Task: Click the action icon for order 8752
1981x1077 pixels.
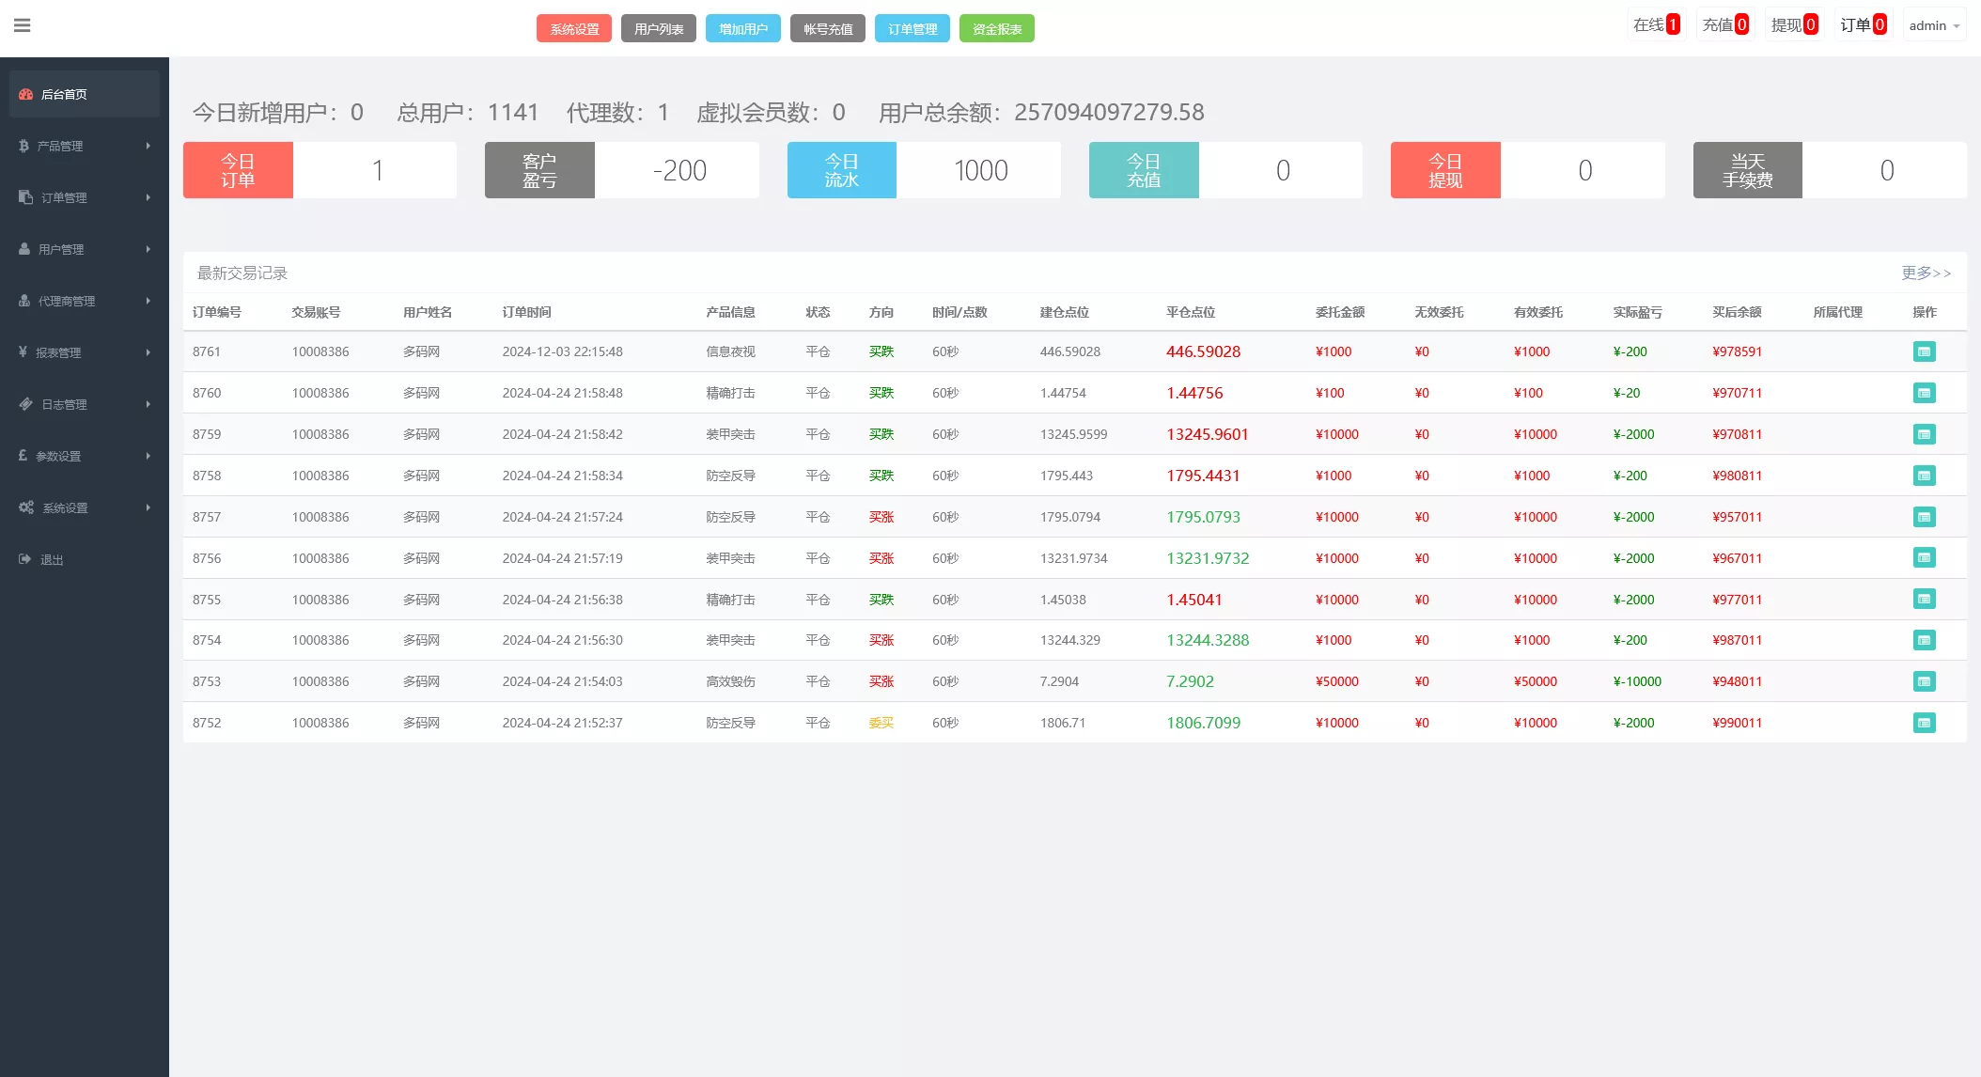Action: [x=1924, y=723]
